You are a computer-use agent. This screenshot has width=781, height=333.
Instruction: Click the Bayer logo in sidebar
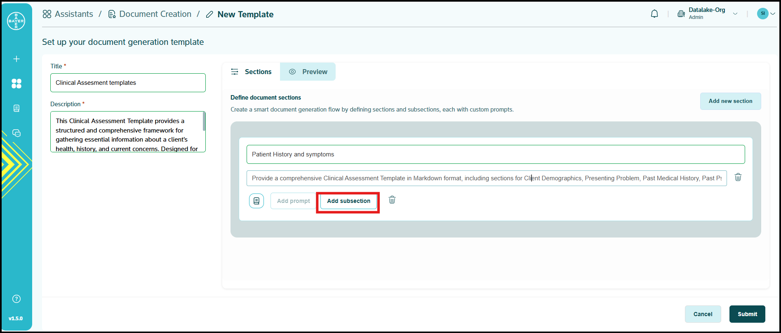16,21
